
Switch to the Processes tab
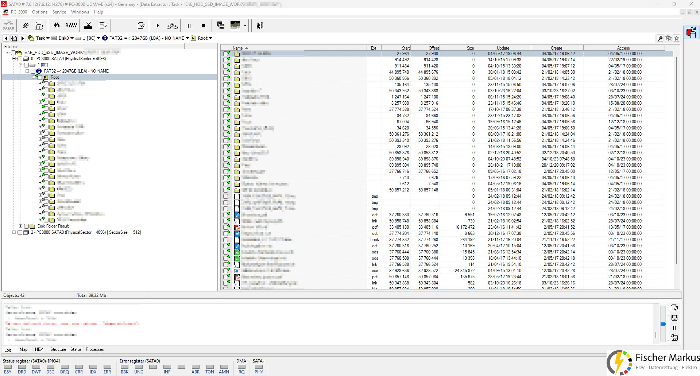pyautogui.click(x=95, y=349)
